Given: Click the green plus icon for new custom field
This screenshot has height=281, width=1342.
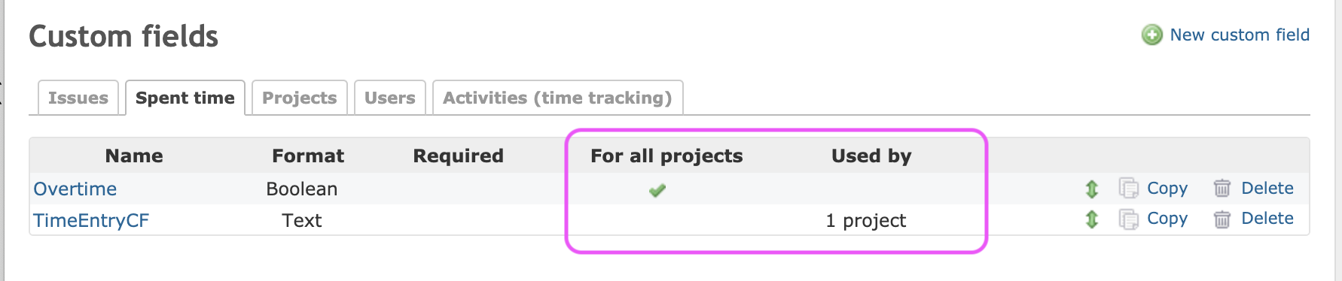Looking at the screenshot, I should pyautogui.click(x=1151, y=35).
